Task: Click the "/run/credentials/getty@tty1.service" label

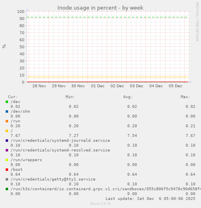Action: 53,179
